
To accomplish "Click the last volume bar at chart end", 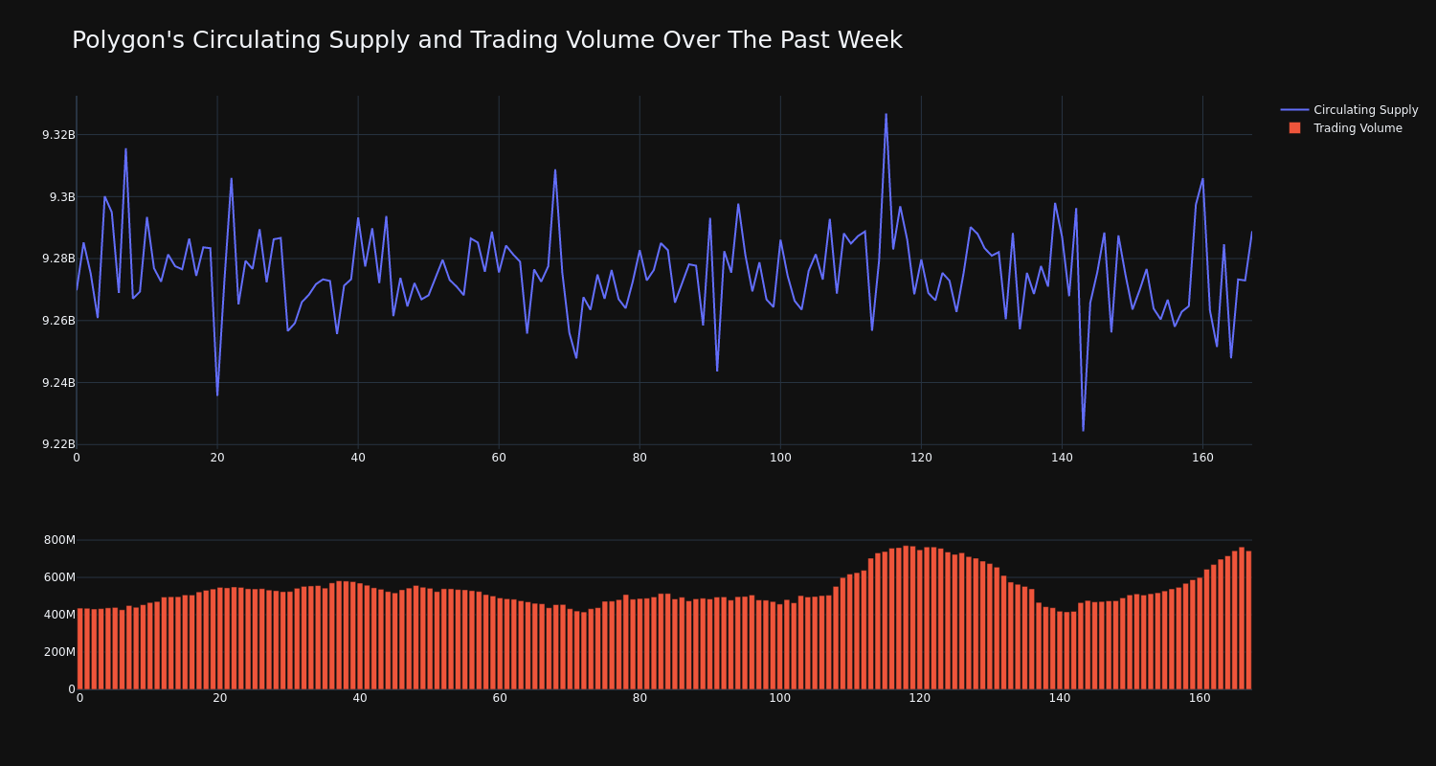I will click(1248, 620).
